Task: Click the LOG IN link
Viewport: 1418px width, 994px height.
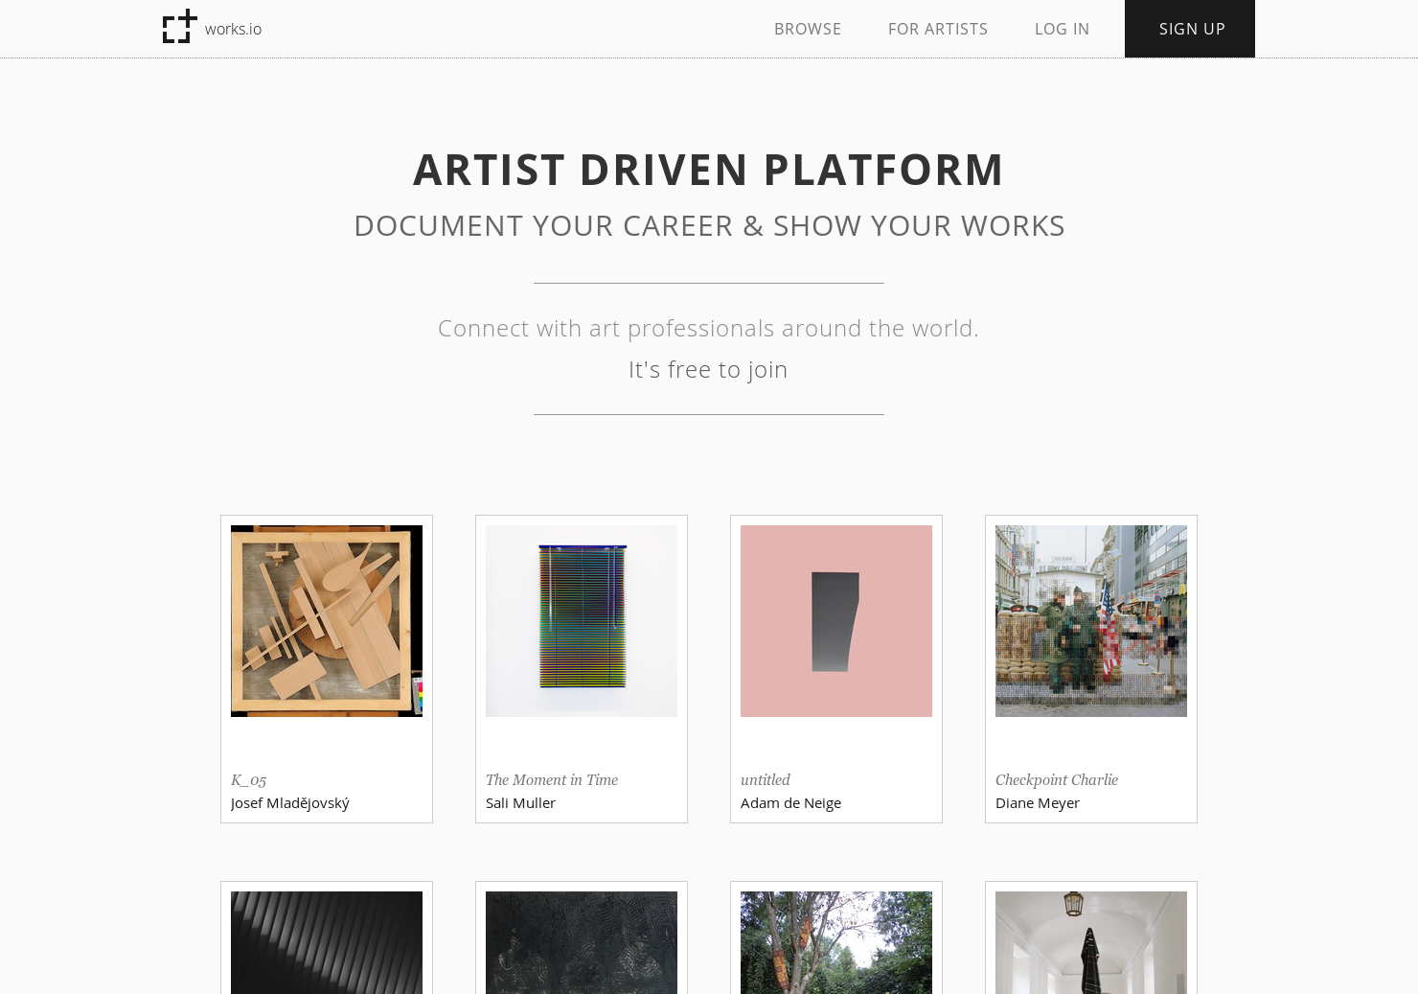Action: pos(1062,29)
